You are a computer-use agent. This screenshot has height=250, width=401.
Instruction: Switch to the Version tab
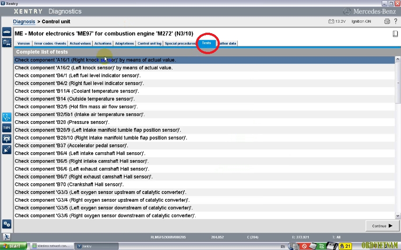pyautogui.click(x=24, y=44)
